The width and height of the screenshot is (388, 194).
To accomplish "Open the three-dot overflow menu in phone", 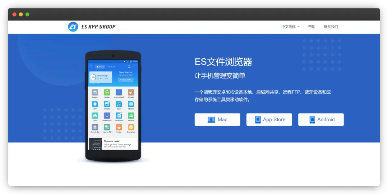I will 134,67.
